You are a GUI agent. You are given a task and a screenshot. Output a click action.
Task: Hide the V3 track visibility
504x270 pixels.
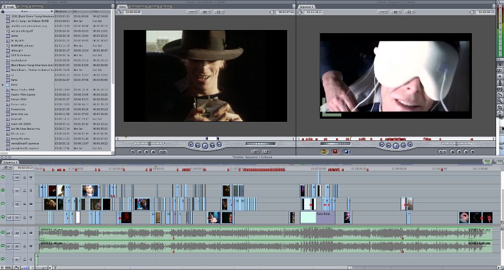click(x=3, y=191)
